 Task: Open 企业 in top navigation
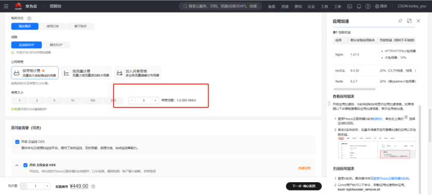(311, 7)
